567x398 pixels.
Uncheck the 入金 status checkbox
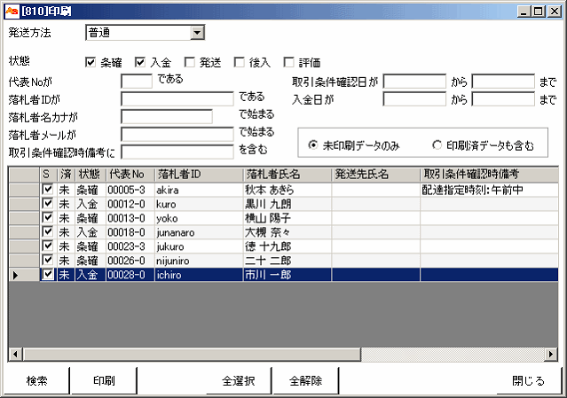140,62
